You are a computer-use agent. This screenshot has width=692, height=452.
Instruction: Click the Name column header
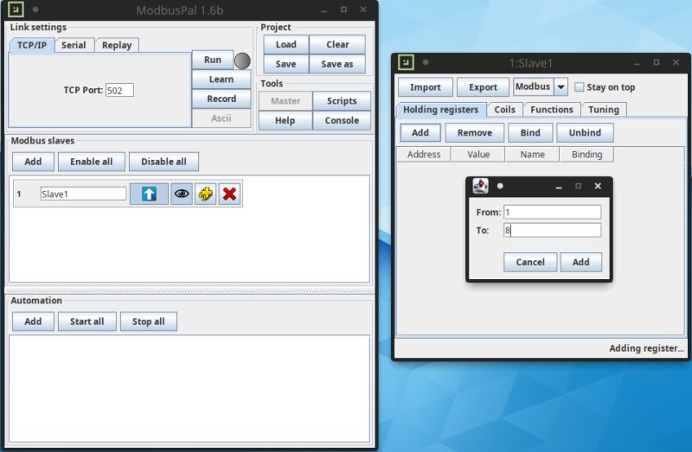(x=532, y=155)
